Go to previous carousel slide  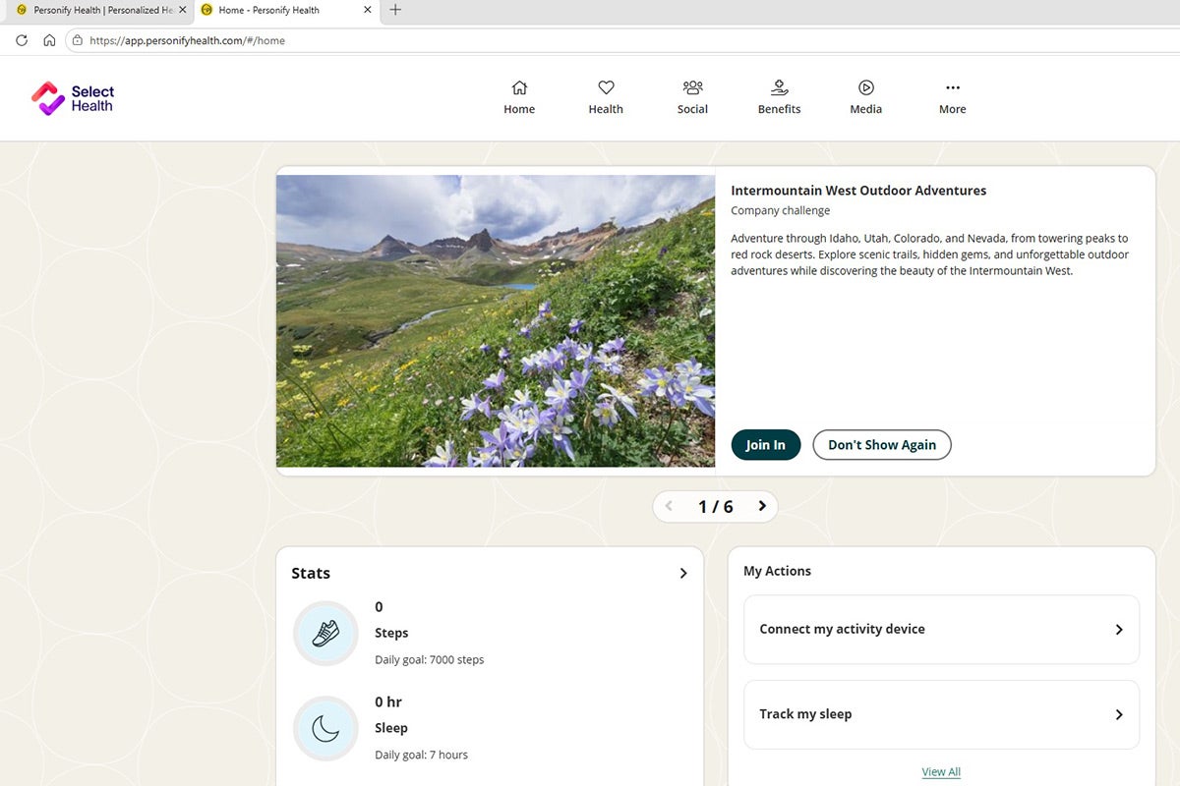669,506
